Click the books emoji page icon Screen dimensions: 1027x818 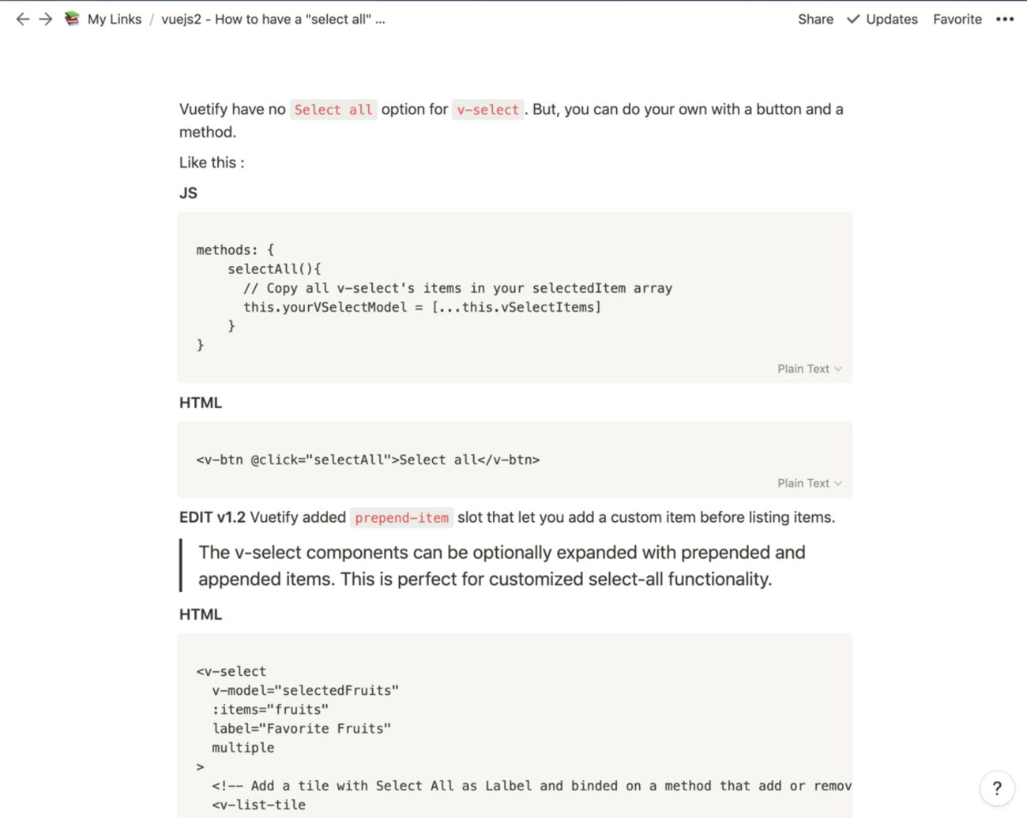tap(72, 19)
